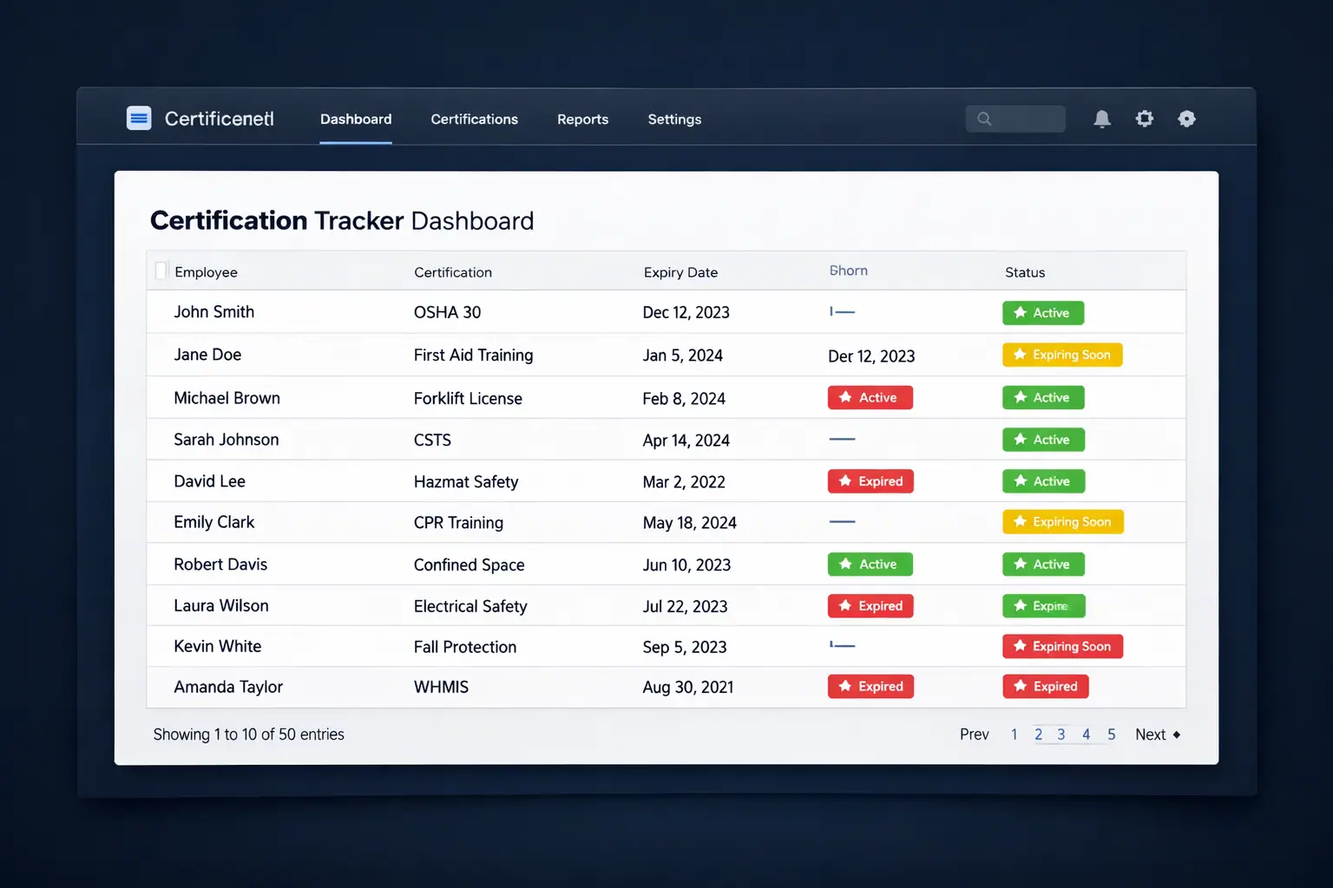Go to the Reports tab
The image size is (1333, 888).
(x=582, y=119)
